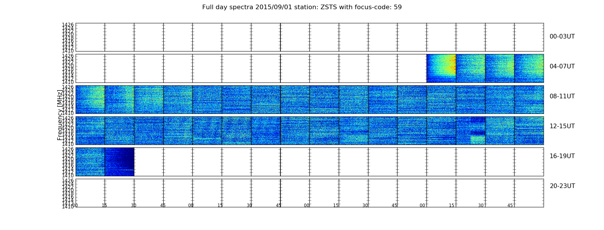Select the '12-15UT' row label

562,126
